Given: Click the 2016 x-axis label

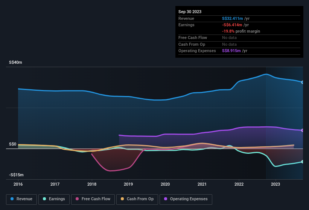Looking at the screenshot, I should pyautogui.click(x=18, y=184).
